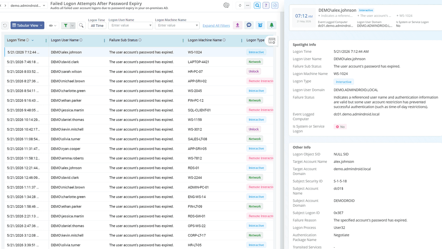Click the FIN-LT-09 machine name cell
Viewport: 442px width, 249px height.
point(195,206)
